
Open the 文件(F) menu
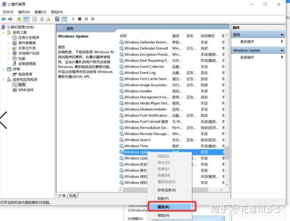[x=8, y=12]
